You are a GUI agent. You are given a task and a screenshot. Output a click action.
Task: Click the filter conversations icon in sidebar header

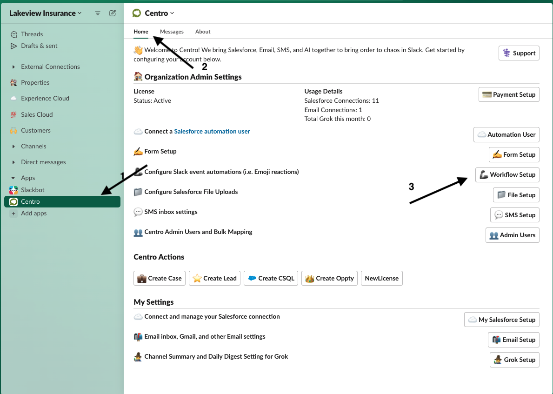pos(98,13)
